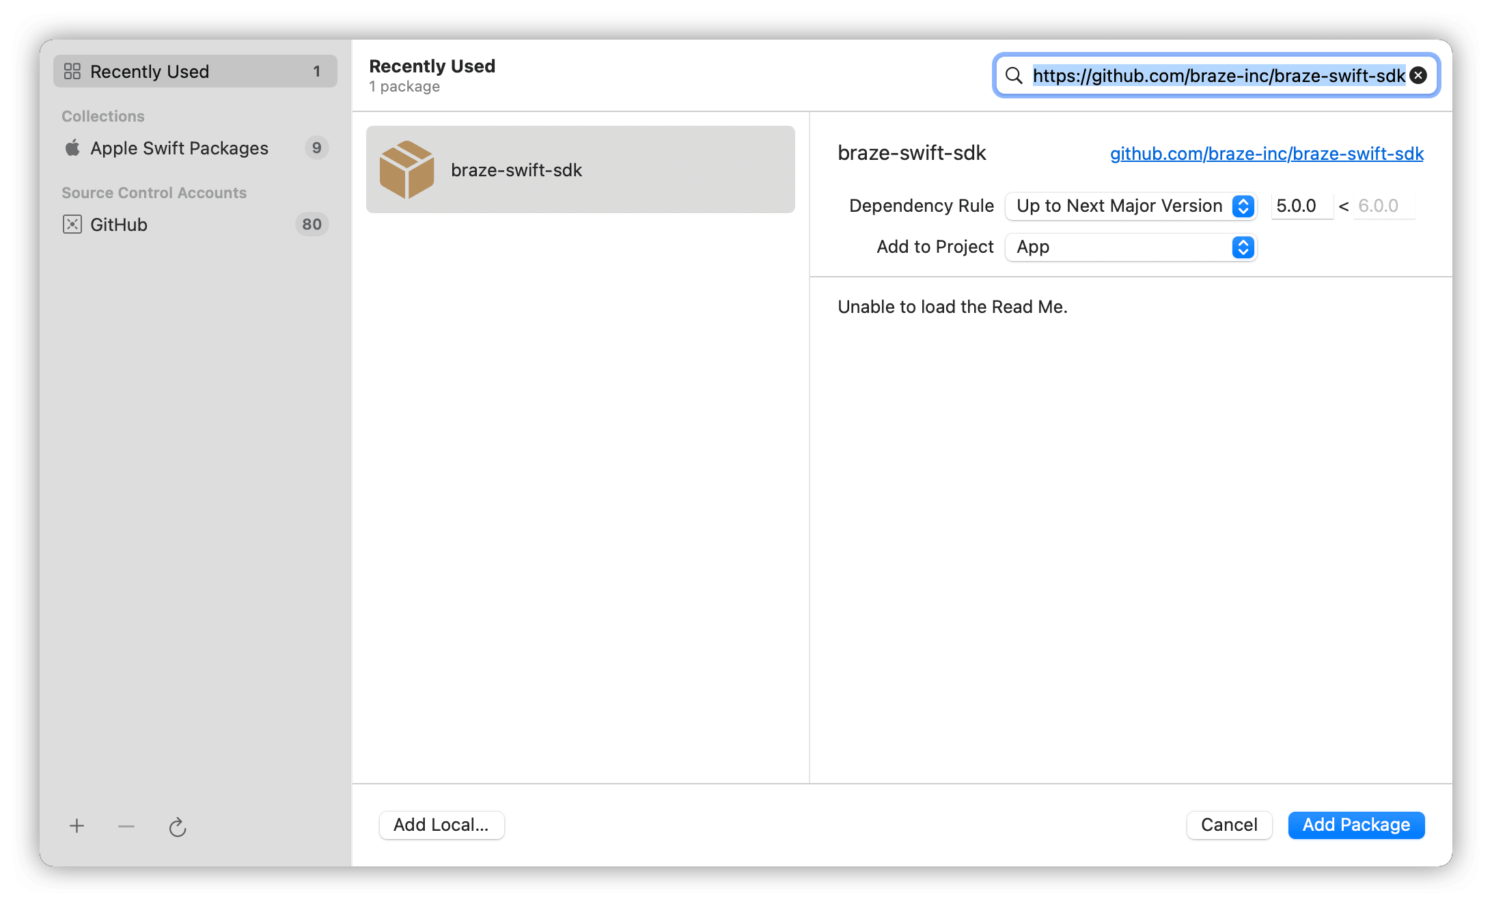The width and height of the screenshot is (1492, 906).
Task: Click the braze-swift-sdk detail title
Action: (912, 153)
